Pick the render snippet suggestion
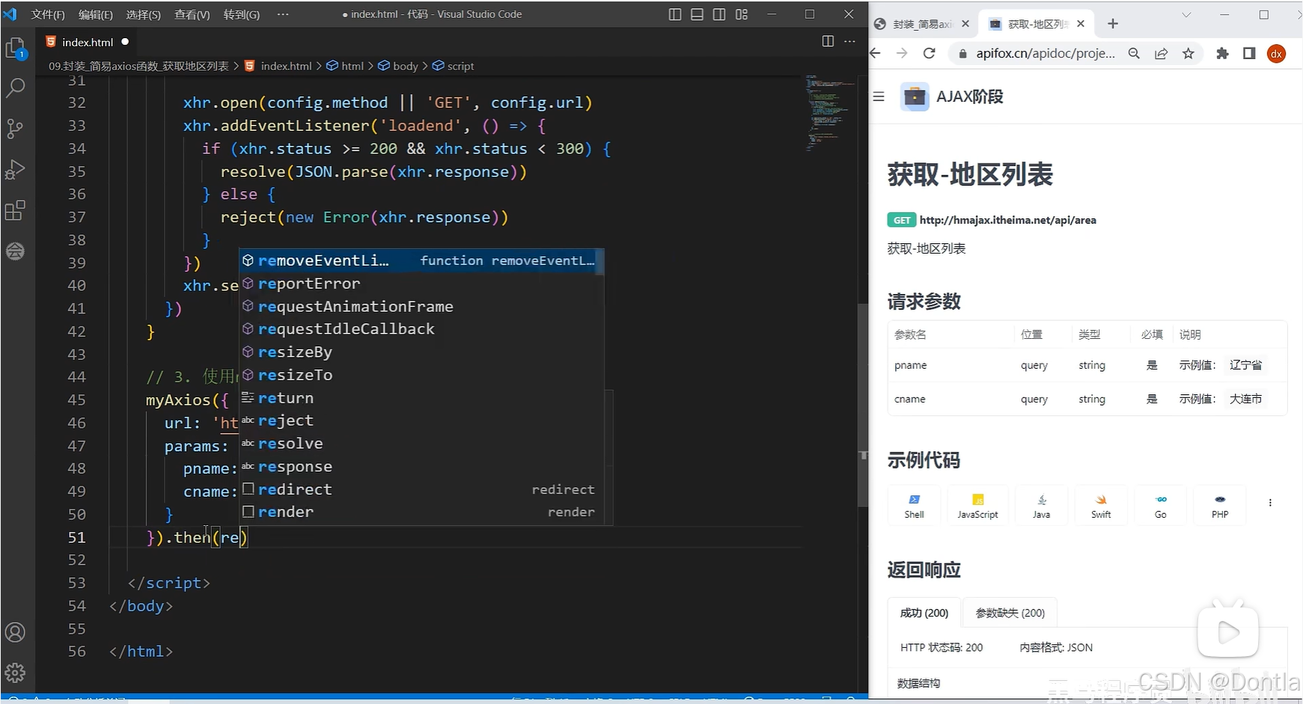 421,512
